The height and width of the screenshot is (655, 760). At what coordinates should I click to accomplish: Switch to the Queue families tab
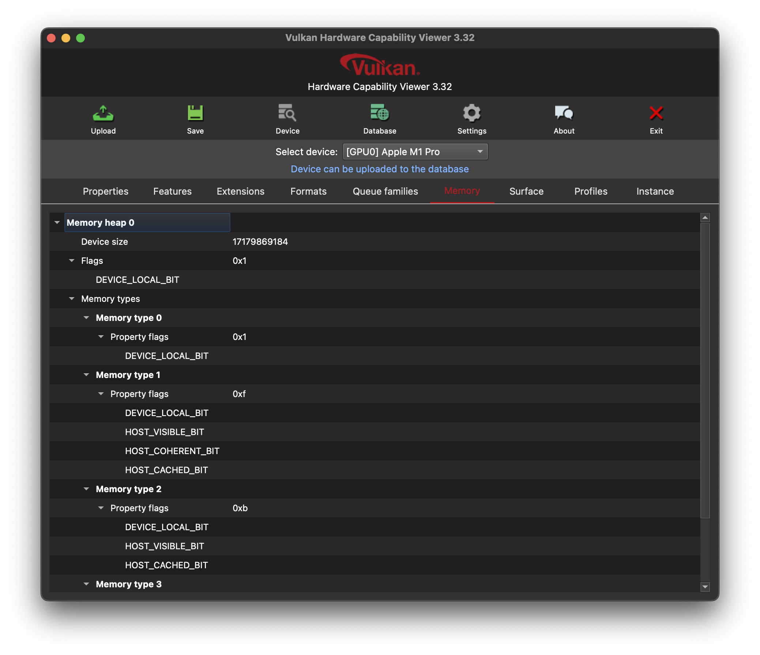[385, 191]
